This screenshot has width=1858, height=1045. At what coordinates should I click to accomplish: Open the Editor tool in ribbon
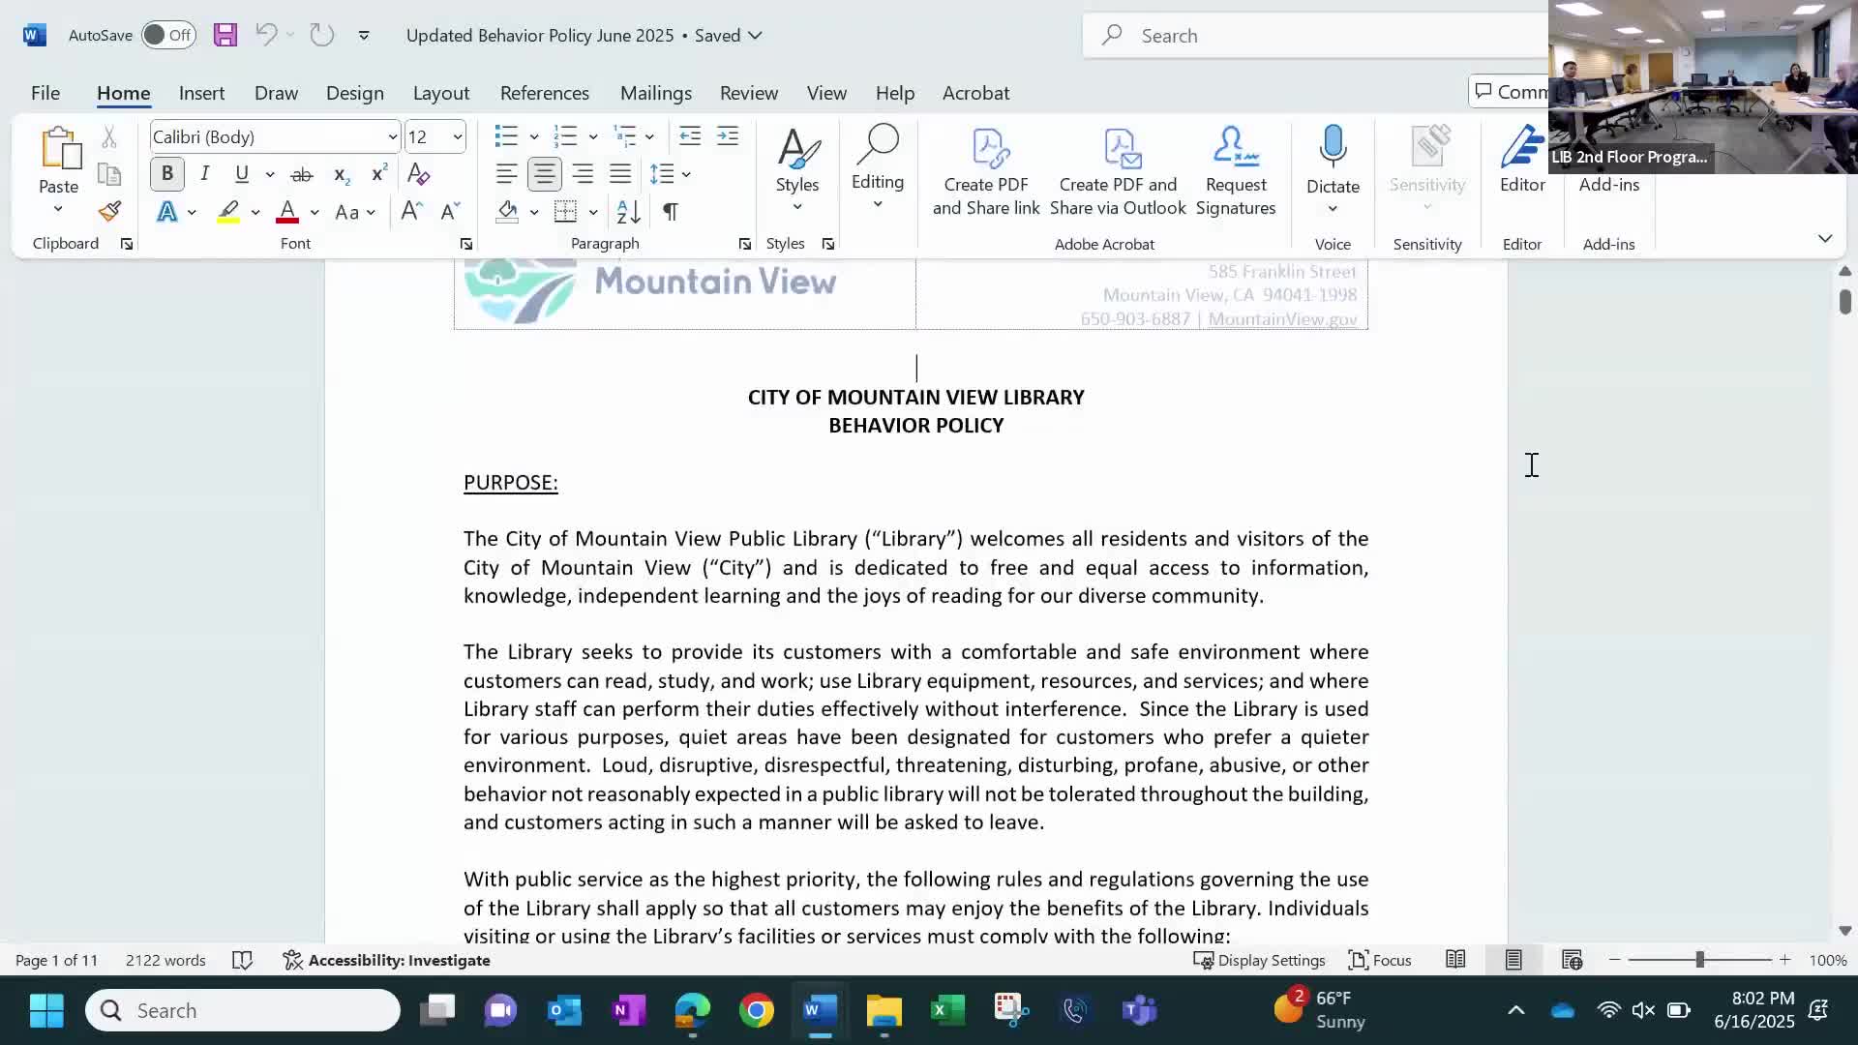pyautogui.click(x=1521, y=160)
